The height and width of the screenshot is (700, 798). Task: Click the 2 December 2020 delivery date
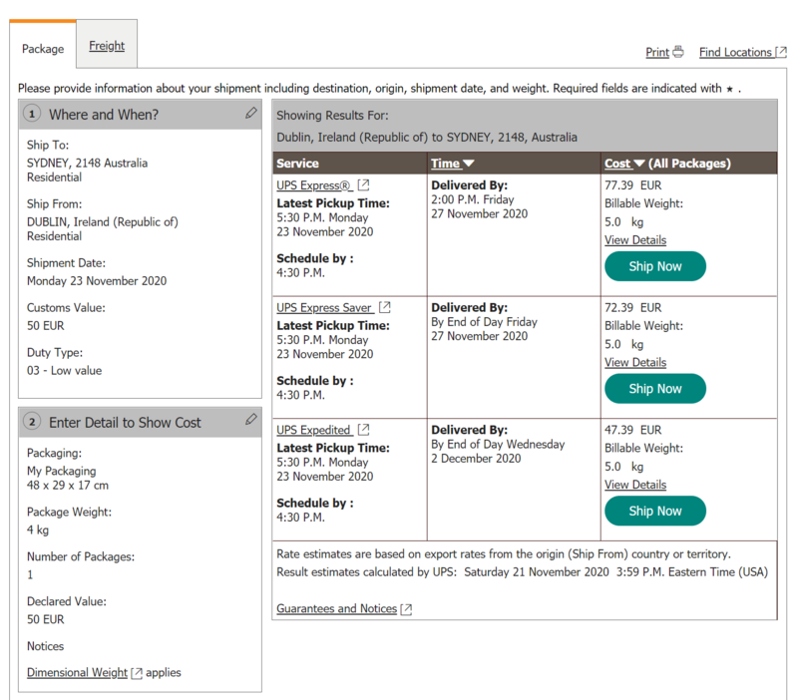tap(476, 459)
